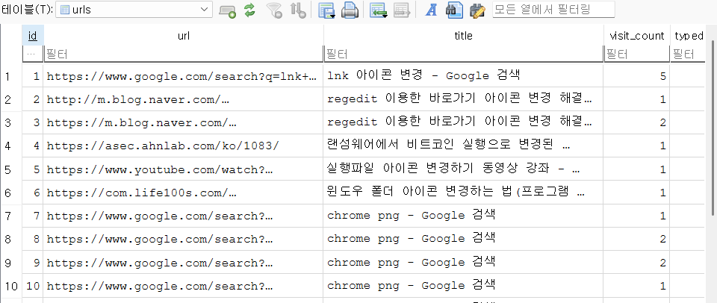717x303 pixels.
Task: Select row header number 10
Action: [11, 286]
